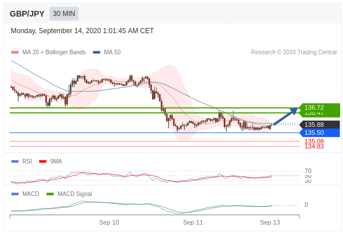Click the chart timestamp text
343x232 pixels.
82,31
